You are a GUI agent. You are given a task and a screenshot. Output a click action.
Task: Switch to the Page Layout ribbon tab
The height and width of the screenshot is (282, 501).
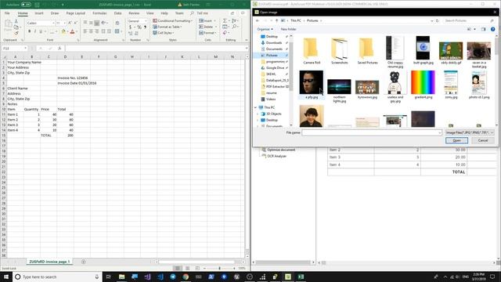[x=75, y=13]
